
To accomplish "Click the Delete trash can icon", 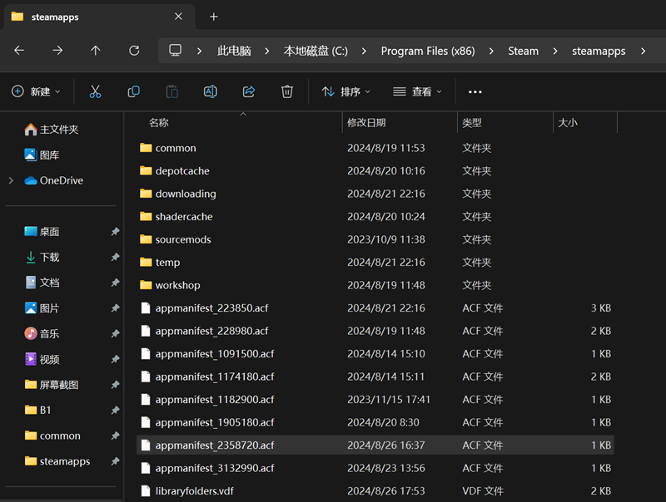I will pyautogui.click(x=287, y=91).
